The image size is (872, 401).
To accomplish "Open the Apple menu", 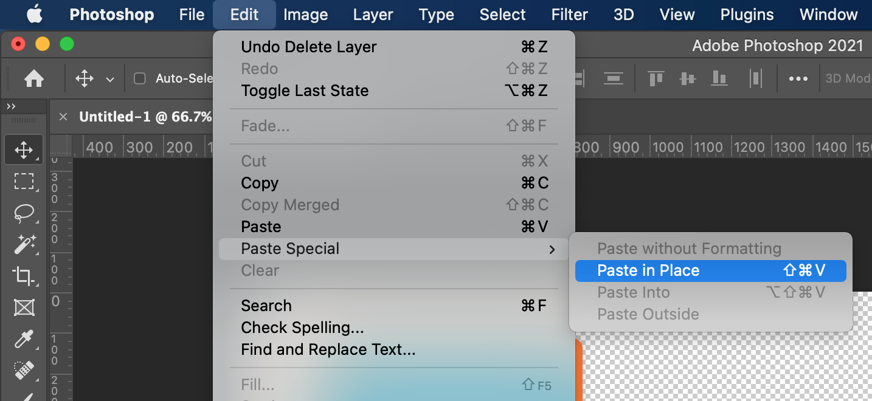I will click(x=34, y=15).
